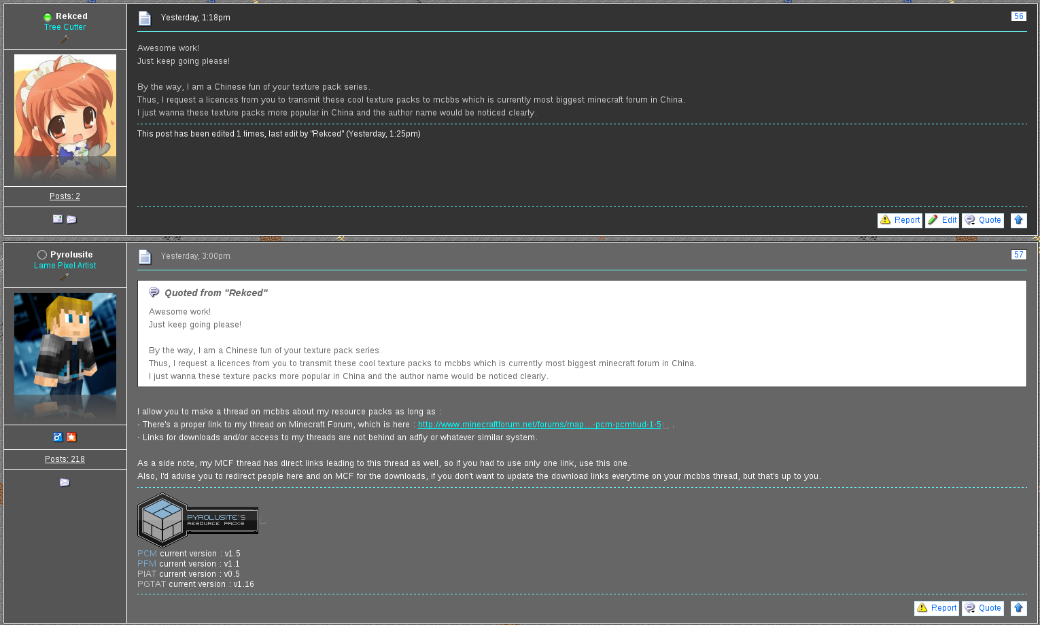The image size is (1040, 625).
Task: Click the rank tool icon under Tree Cutter
Action: (65, 39)
